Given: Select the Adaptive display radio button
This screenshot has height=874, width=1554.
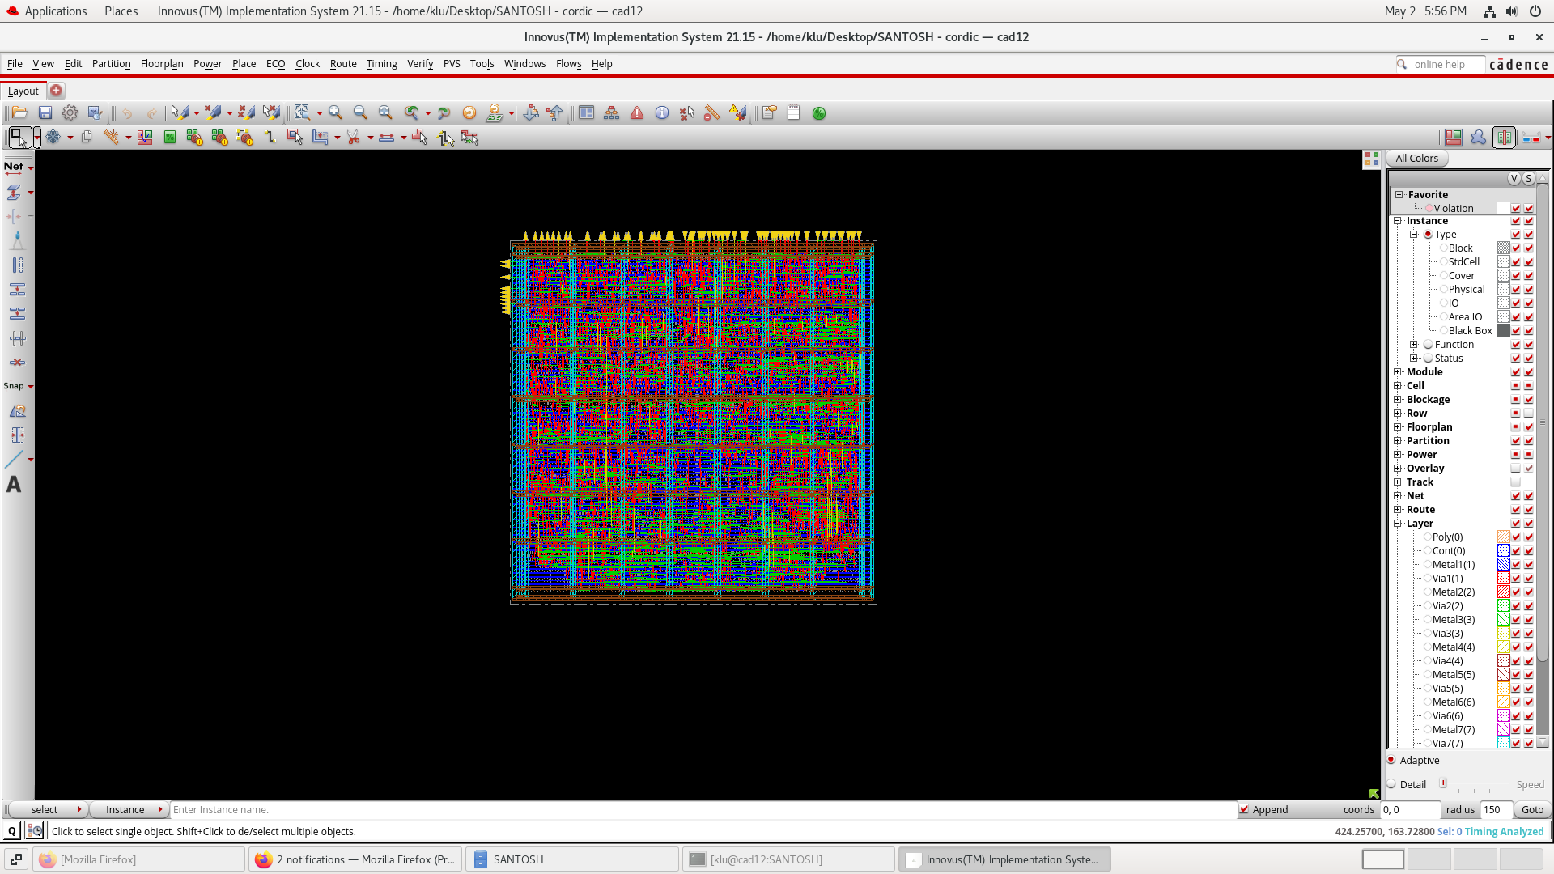Looking at the screenshot, I should point(1391,760).
